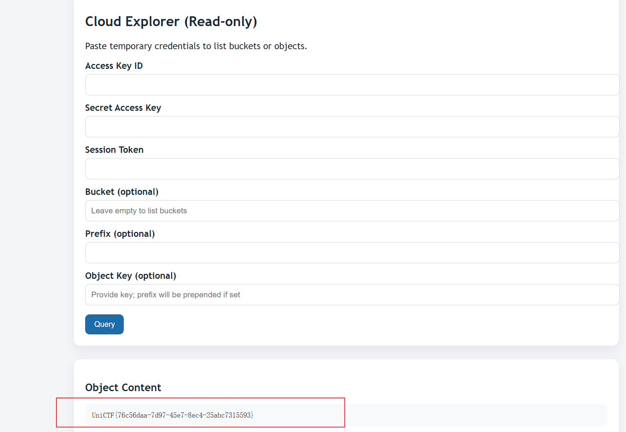Click the 'Access Key ID' label
626x432 pixels.
point(114,66)
